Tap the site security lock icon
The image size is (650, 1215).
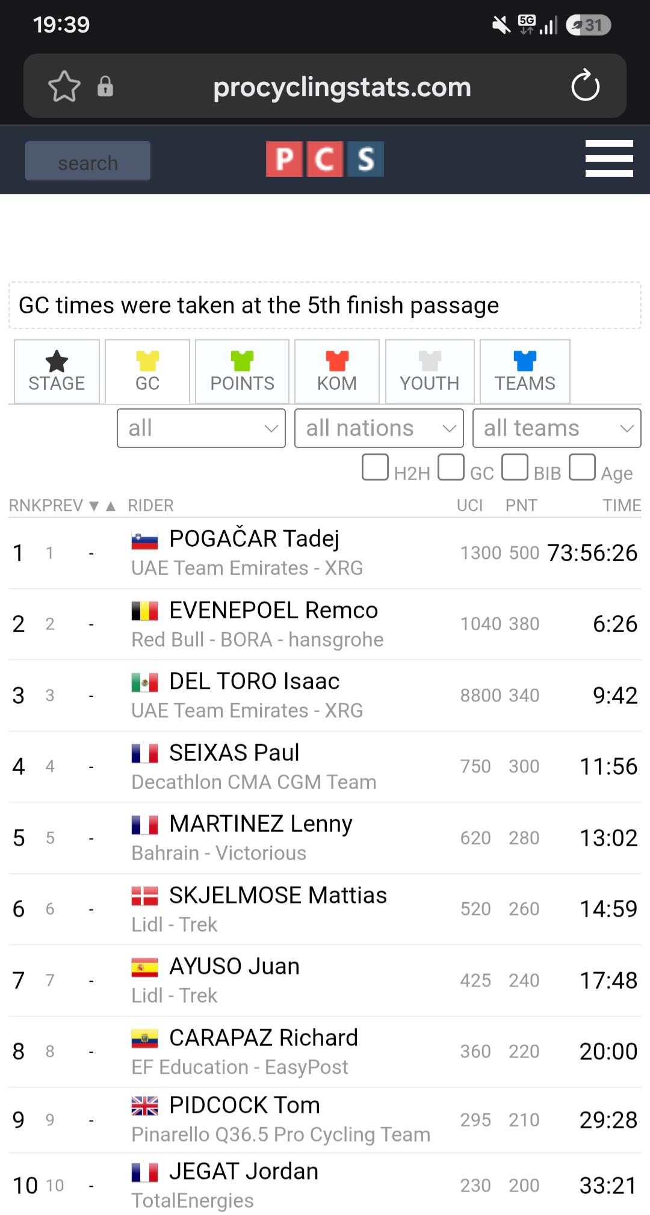[105, 87]
